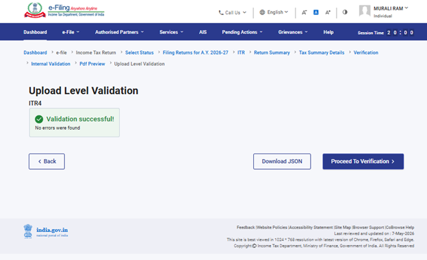Decrease font size with A- icon
The width and height of the screenshot is (427, 260).
coord(305,12)
